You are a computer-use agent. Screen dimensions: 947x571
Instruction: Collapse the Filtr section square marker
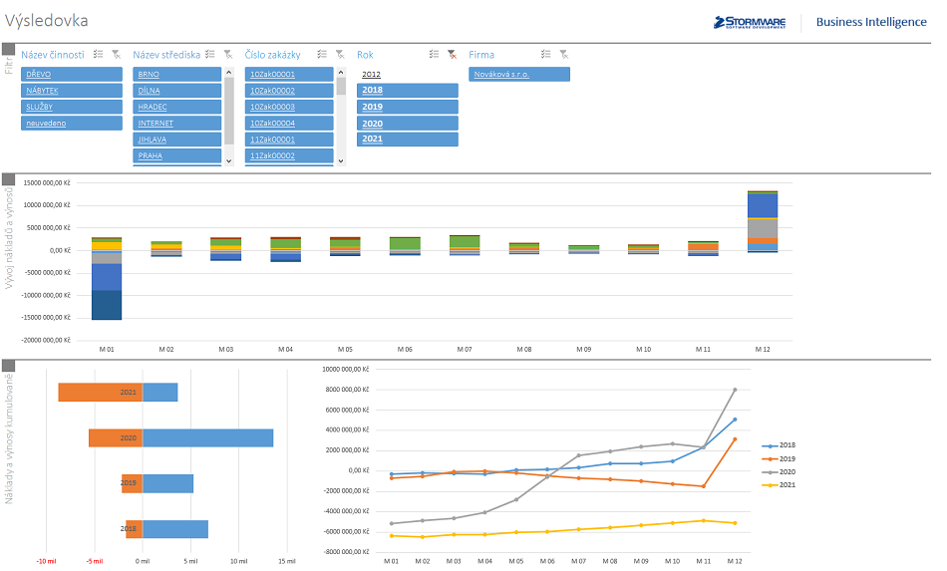[x=8, y=49]
